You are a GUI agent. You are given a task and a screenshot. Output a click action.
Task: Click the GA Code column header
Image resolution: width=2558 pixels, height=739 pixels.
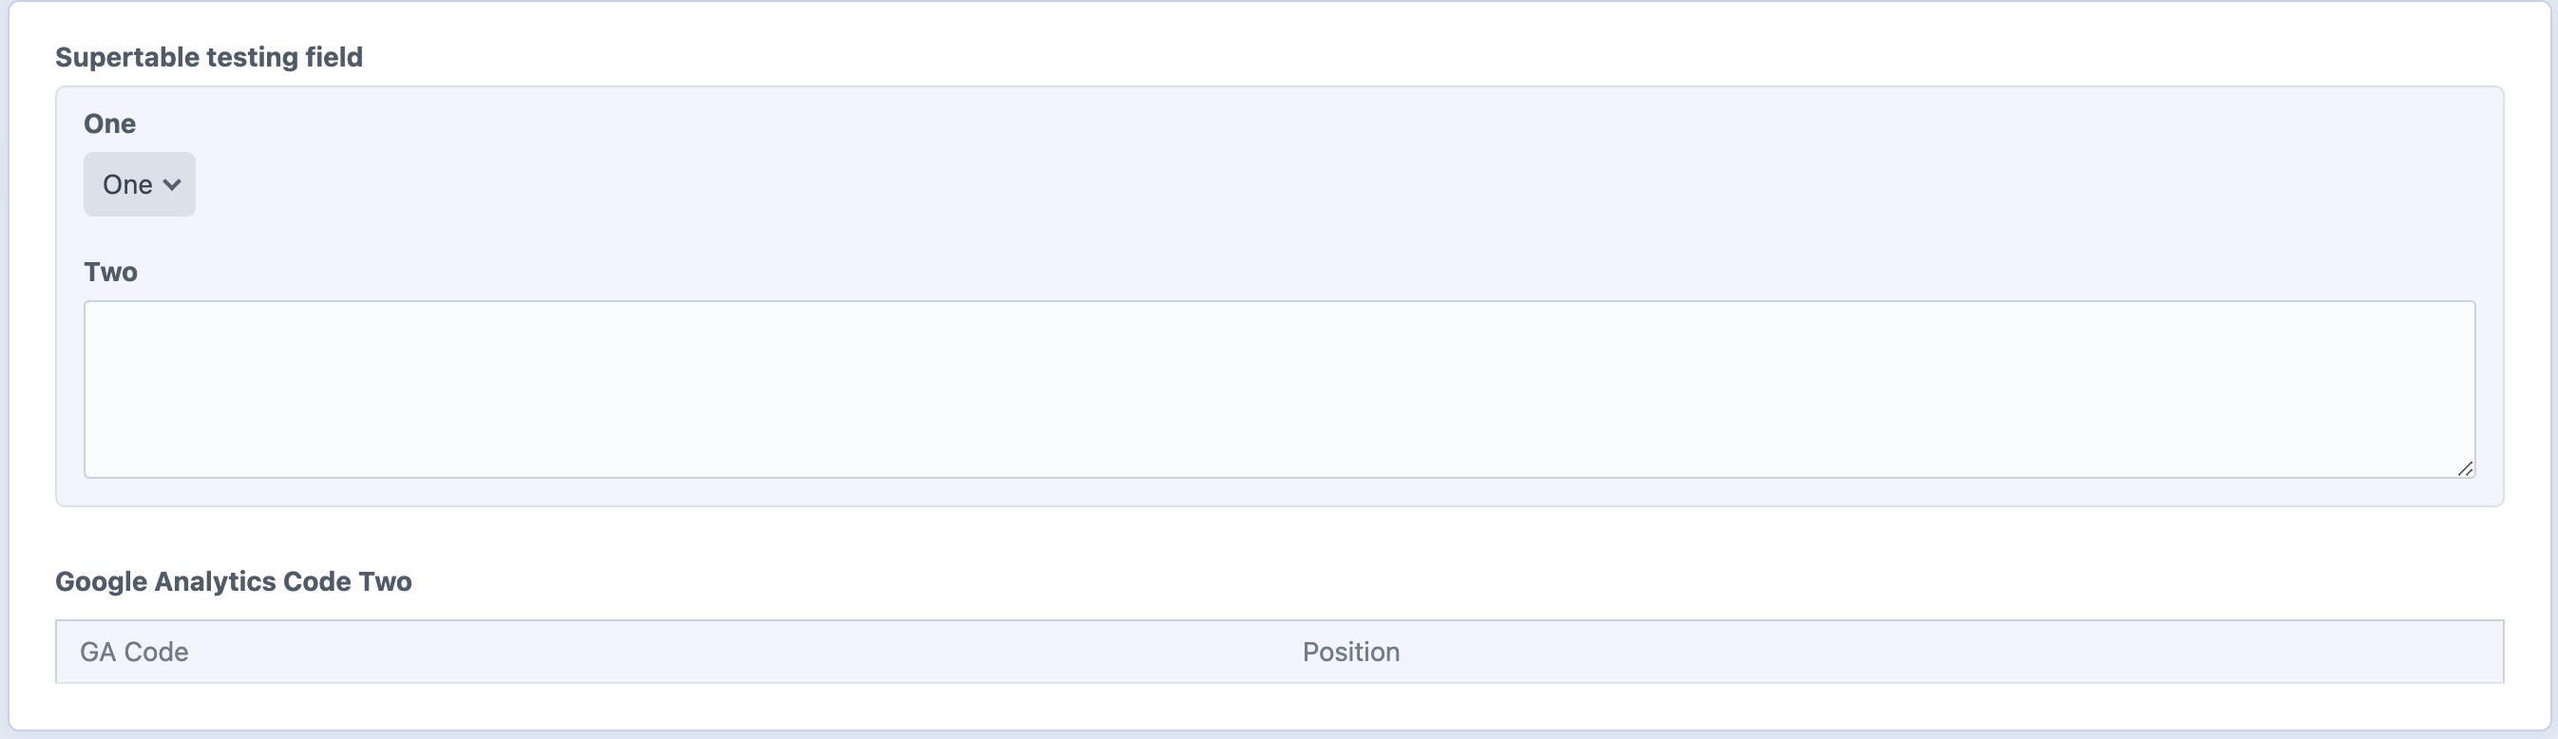tap(135, 652)
